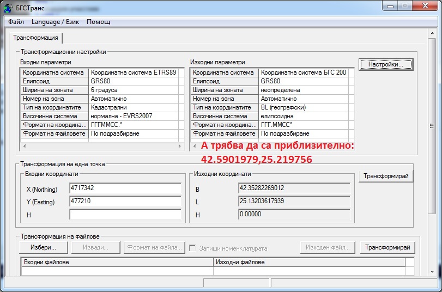Select input zone width value 6 градуса
Image resolution: width=442 pixels, height=292 pixels.
tap(134, 90)
